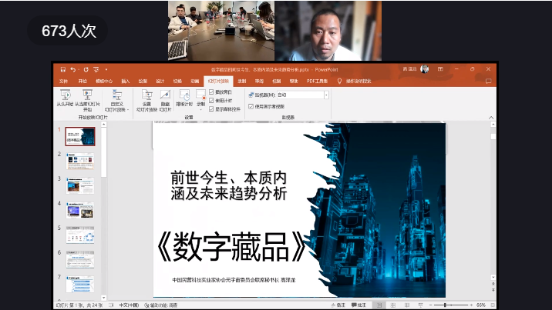552x310 pixels.
Task: Click Slide Show icon in status bar
Action: 420,305
